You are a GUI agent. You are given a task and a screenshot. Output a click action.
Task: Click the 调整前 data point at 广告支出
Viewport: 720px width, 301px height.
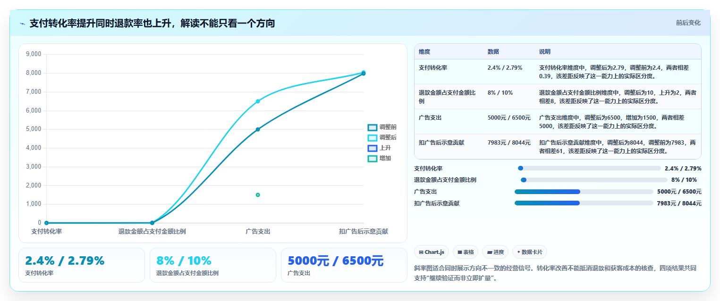258,129
